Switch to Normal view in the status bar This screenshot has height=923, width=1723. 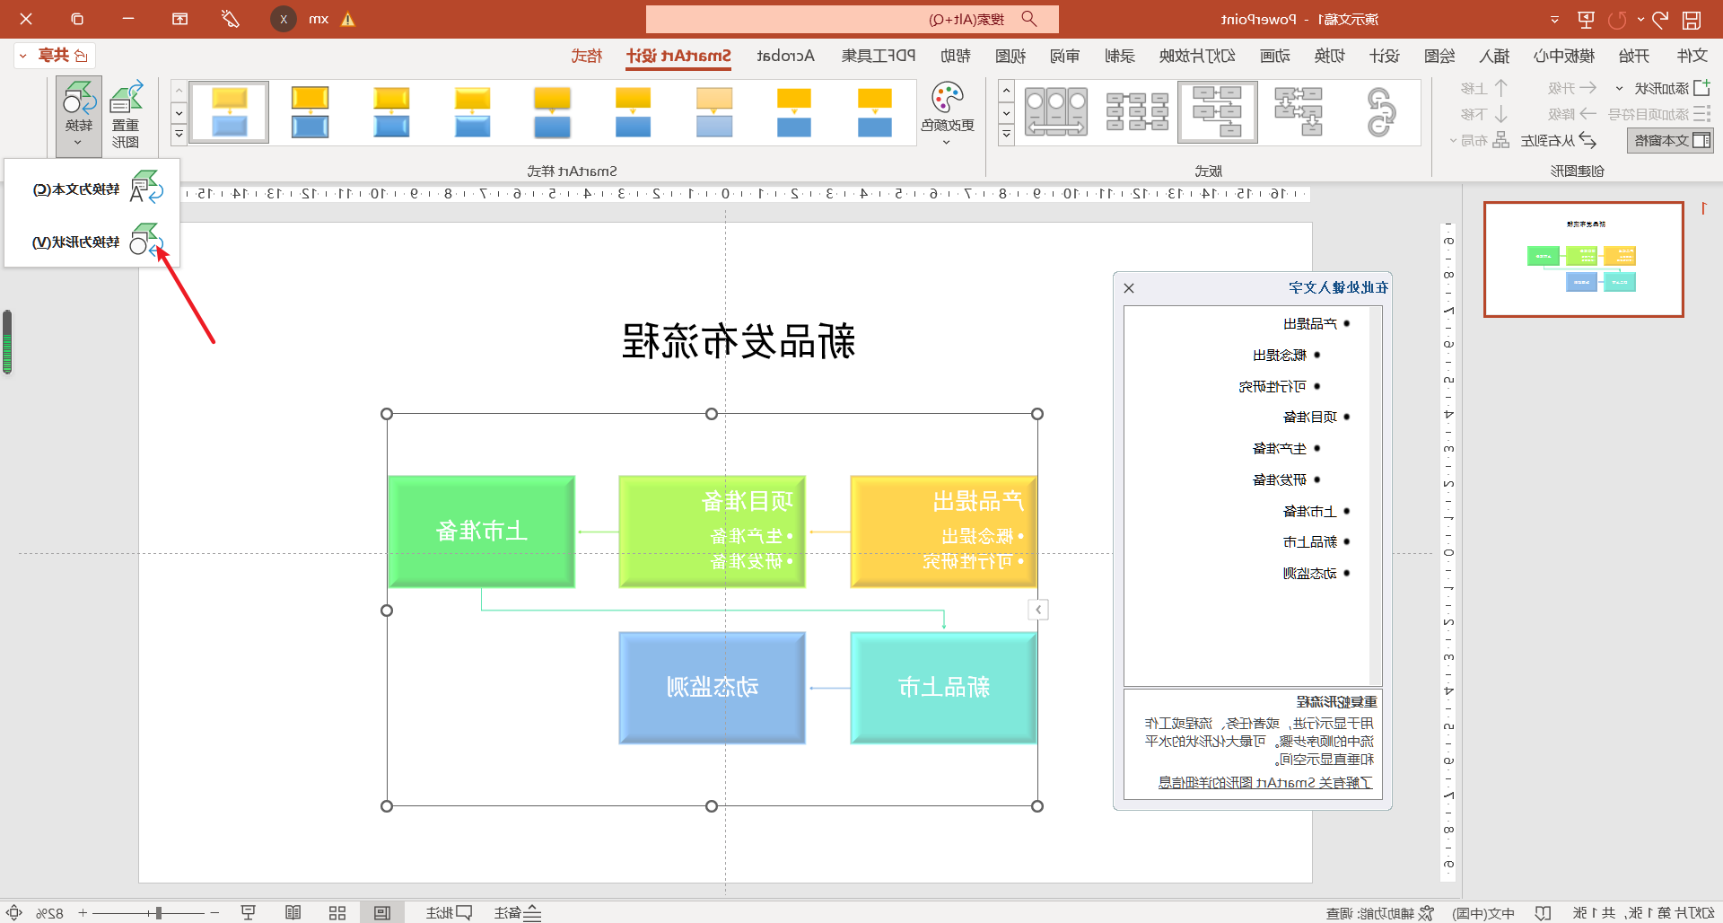[x=382, y=913]
